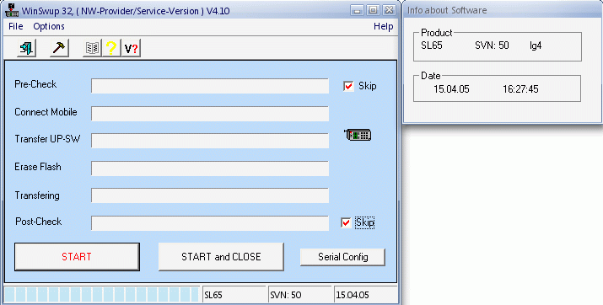Image resolution: width=603 pixels, height=305 pixels.
Task: Click the status bar segmented progress bar
Action: (x=102, y=295)
